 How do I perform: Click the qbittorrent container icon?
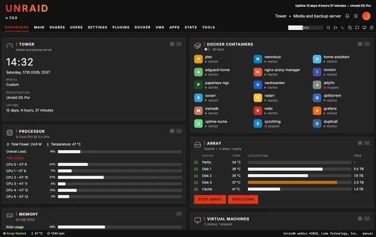tap(317, 98)
